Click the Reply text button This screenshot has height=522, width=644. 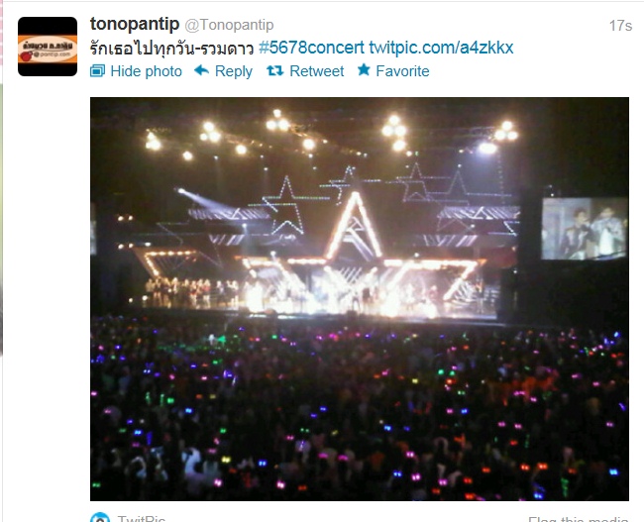(234, 71)
